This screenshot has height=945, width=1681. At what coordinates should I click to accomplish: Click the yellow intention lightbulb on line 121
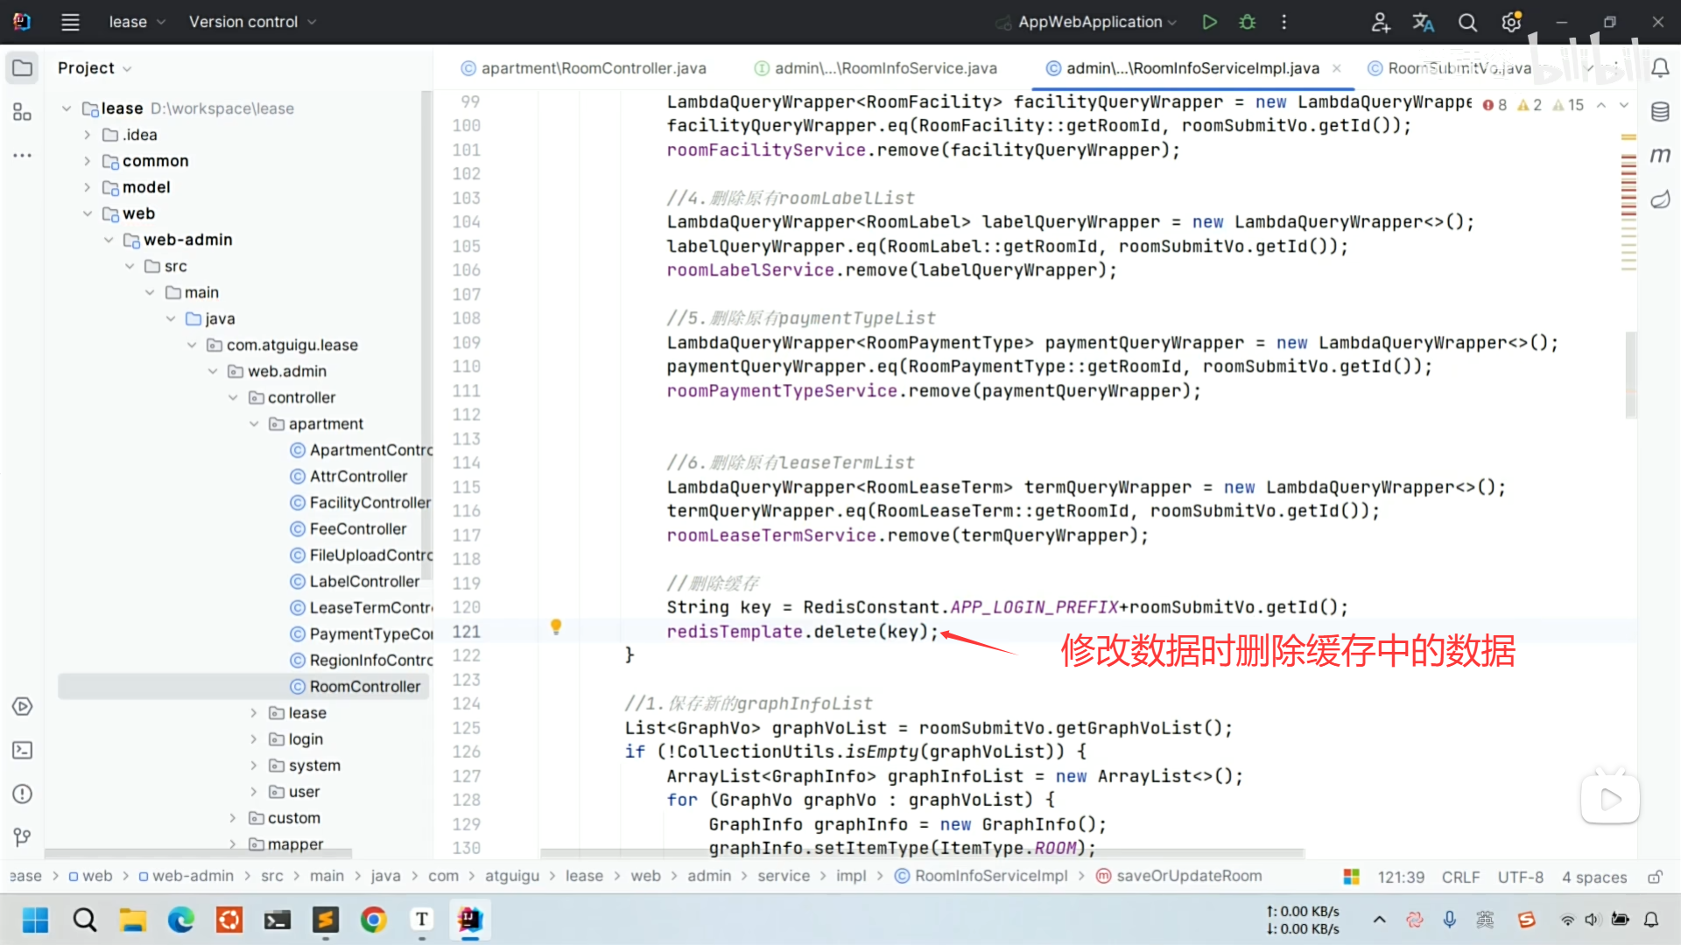[555, 626]
